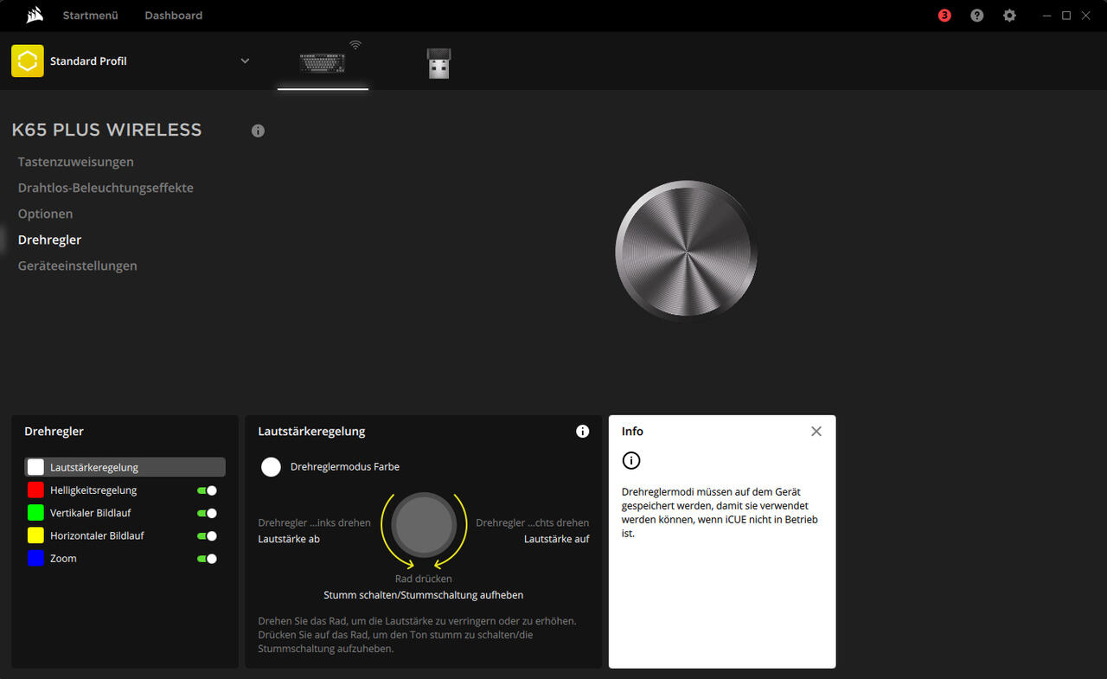Open the Dashboard tab
The height and width of the screenshot is (679, 1107).
click(174, 16)
